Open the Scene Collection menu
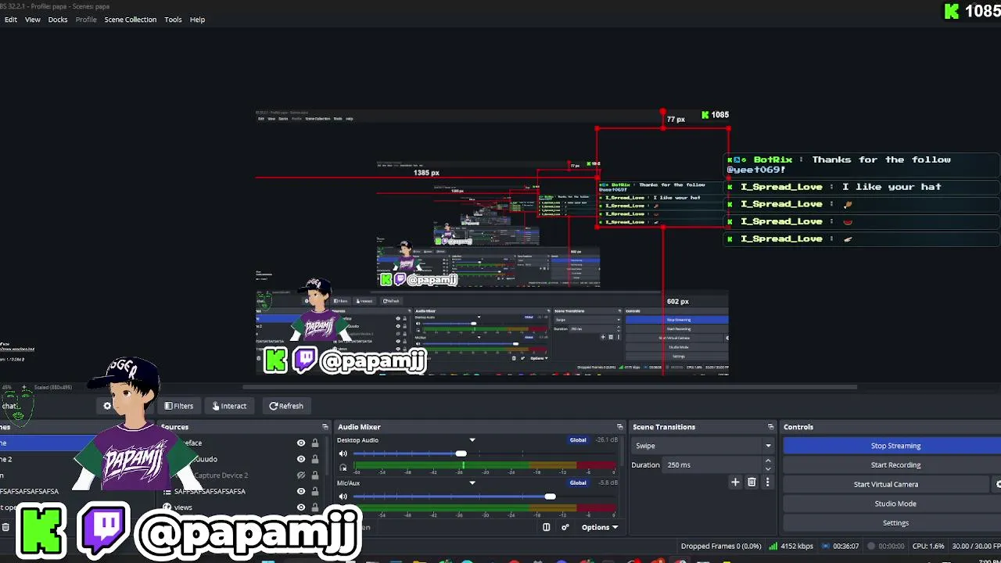Viewport: 1001px width, 563px height. coord(131,20)
